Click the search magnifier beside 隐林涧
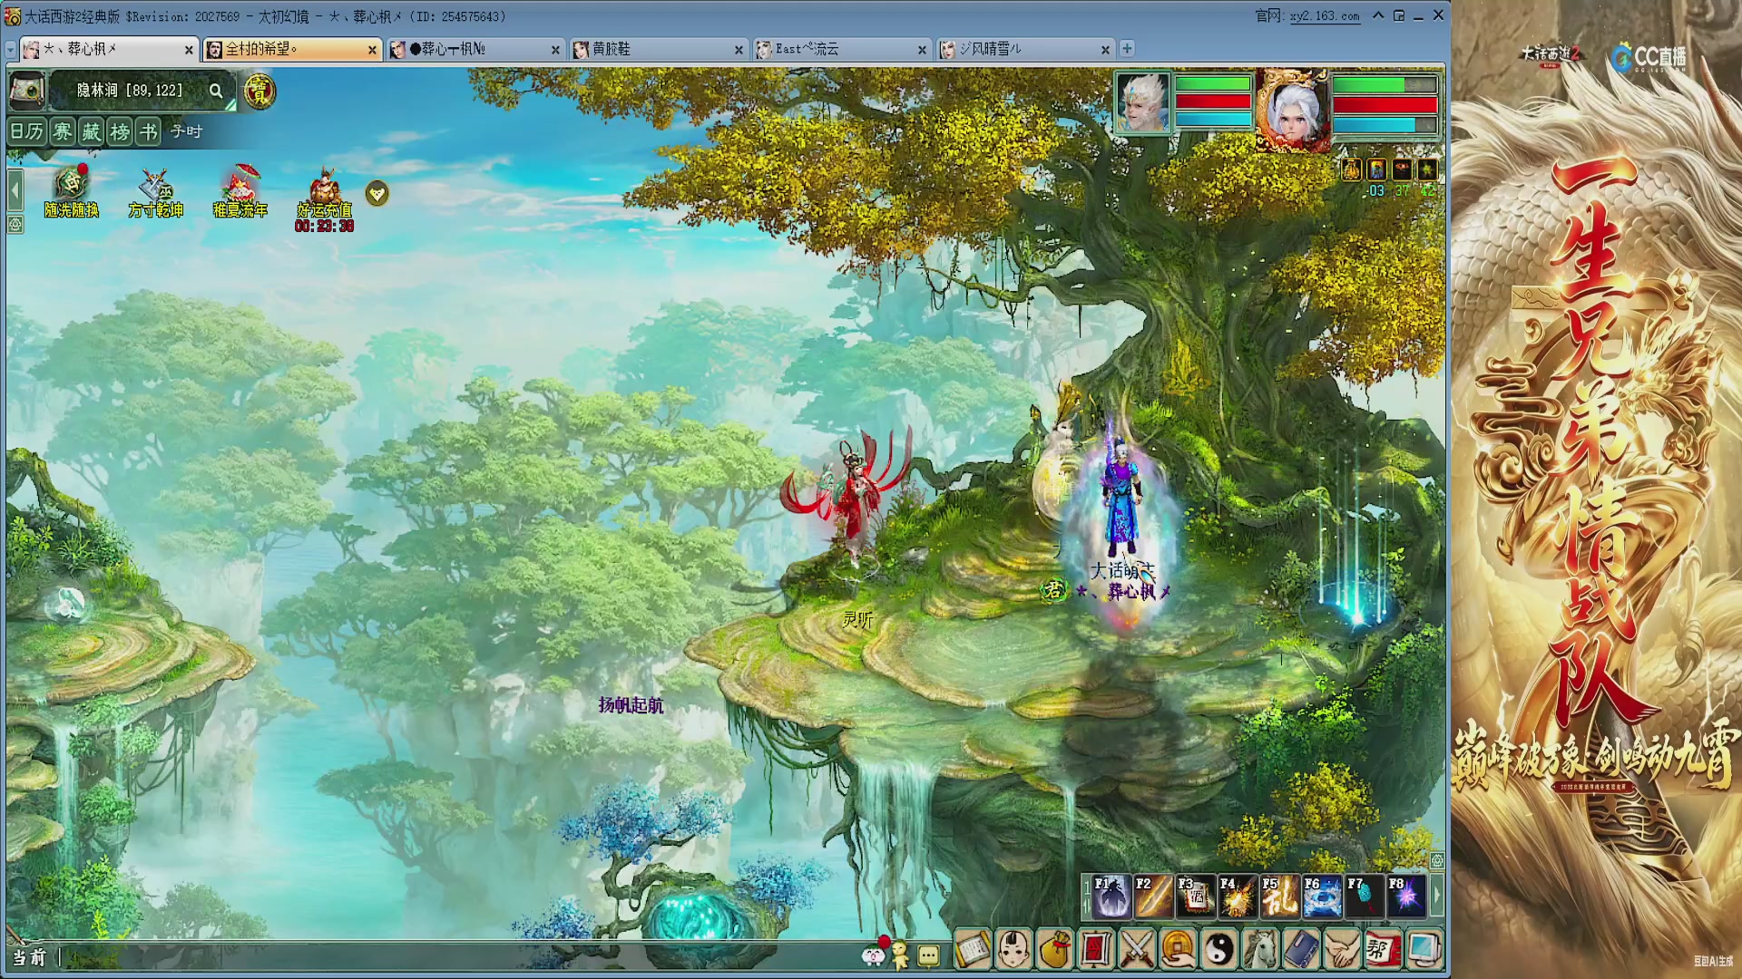1742x979 pixels. coord(216,91)
